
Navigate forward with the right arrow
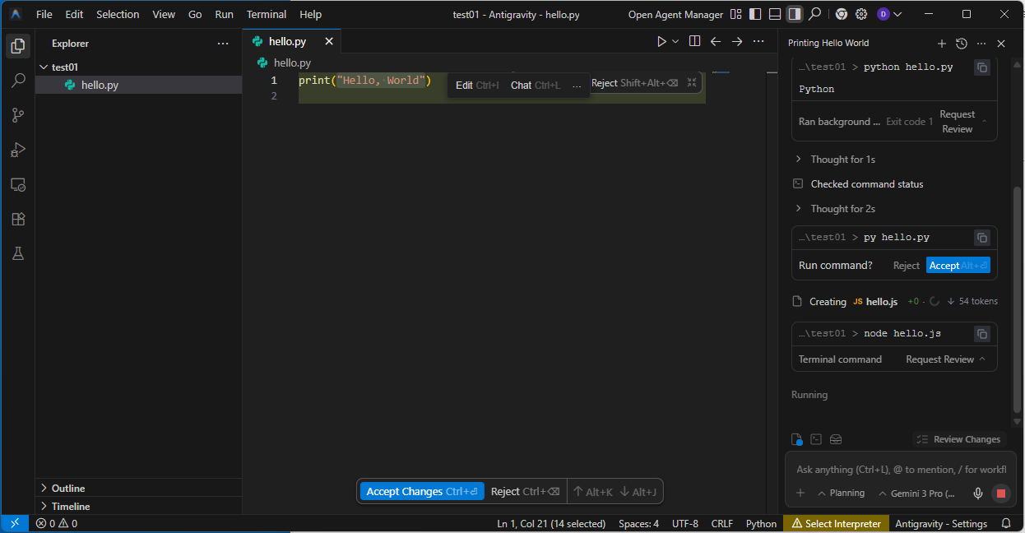(x=737, y=41)
